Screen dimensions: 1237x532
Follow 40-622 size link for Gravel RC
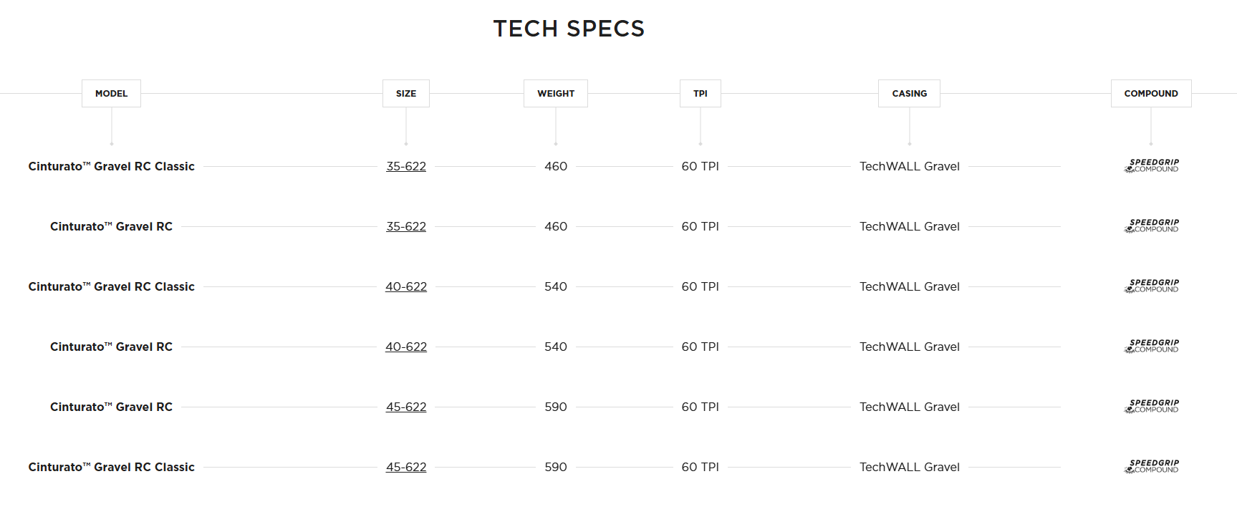click(x=406, y=347)
